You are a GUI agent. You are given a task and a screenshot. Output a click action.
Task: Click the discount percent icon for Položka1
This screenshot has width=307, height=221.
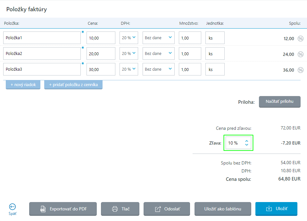(300, 39)
